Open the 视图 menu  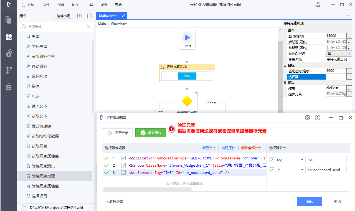pyautogui.click(x=60, y=5)
